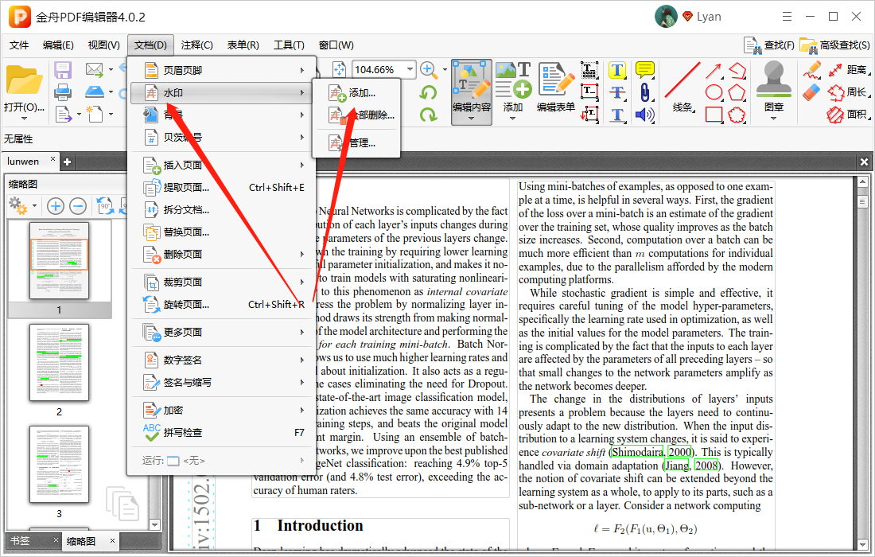Open the 图章 (Stamp) tool

(x=773, y=82)
